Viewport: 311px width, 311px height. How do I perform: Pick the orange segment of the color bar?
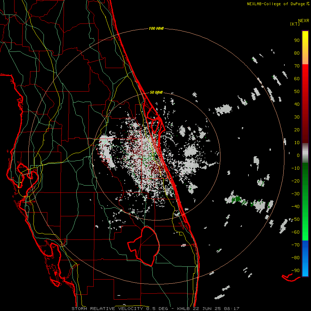pos(305,58)
